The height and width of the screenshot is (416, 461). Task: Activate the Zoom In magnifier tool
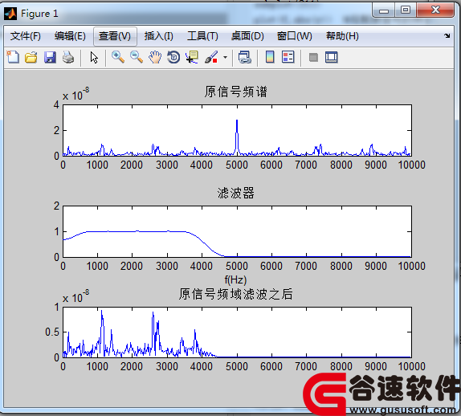click(x=118, y=57)
